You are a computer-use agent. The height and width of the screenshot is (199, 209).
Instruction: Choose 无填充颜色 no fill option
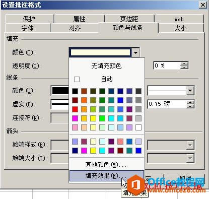click(x=107, y=65)
